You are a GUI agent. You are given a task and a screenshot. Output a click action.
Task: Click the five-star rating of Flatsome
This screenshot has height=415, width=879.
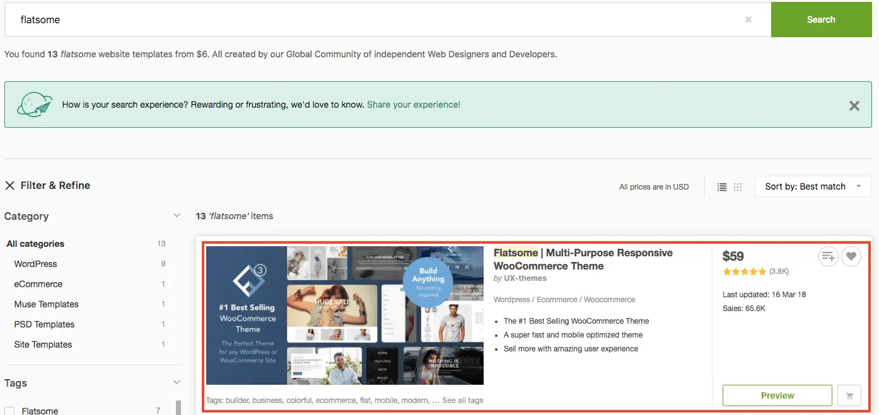[745, 272]
